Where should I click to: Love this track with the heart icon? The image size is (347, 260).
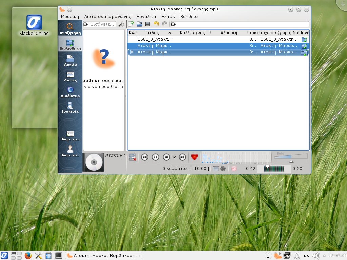pos(194,157)
